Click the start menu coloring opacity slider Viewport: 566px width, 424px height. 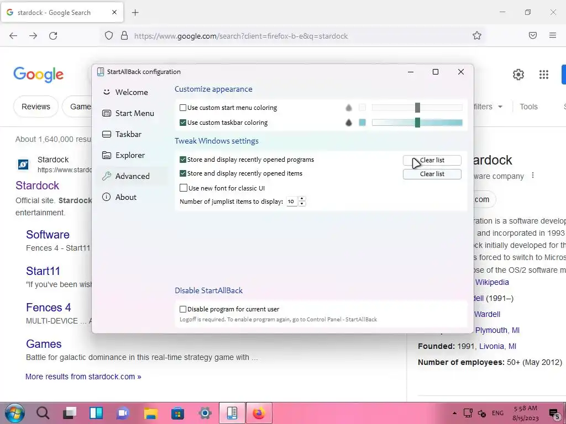click(417, 108)
